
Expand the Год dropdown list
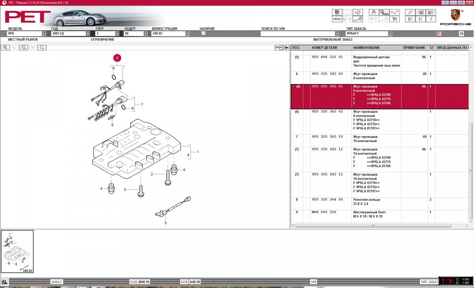(x=88, y=34)
